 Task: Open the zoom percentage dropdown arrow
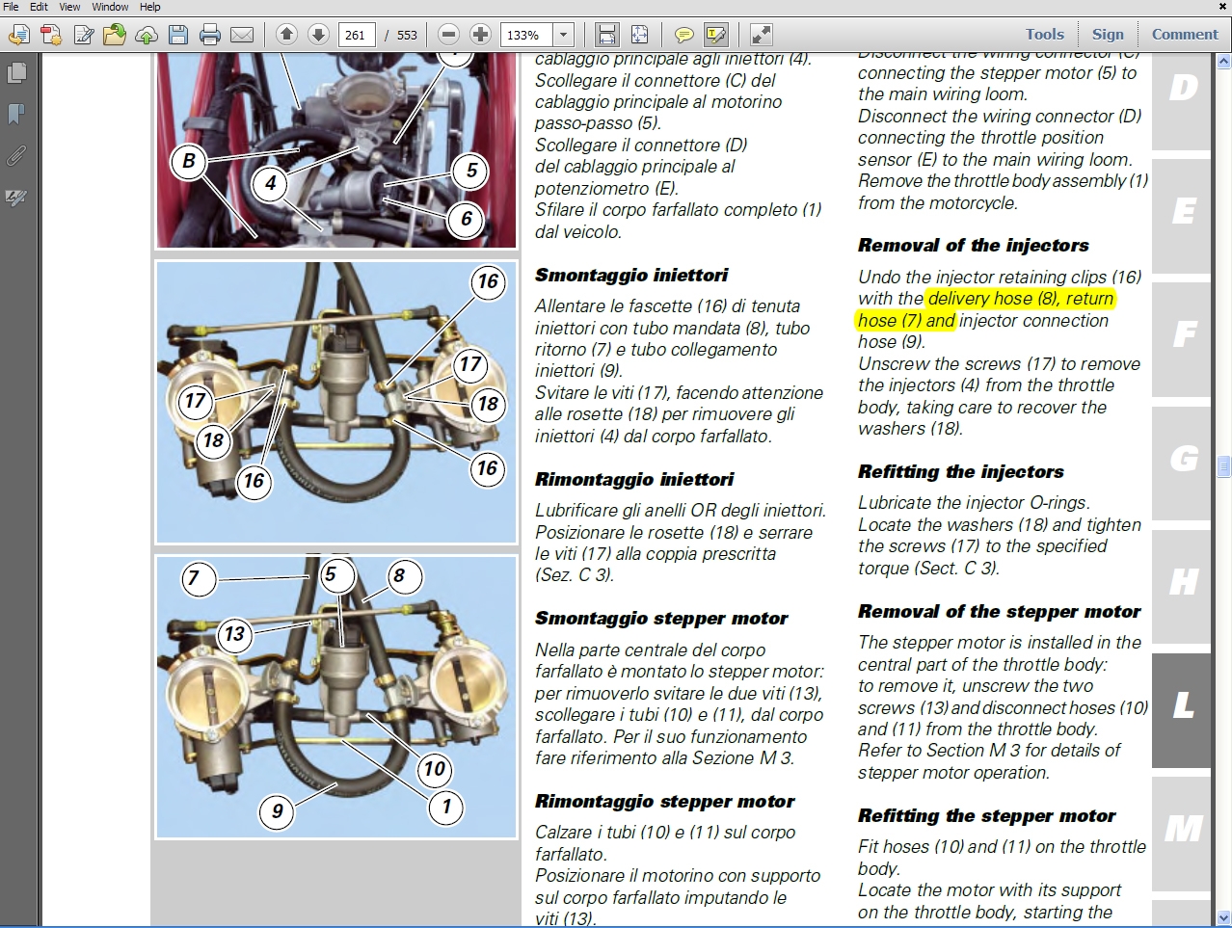click(564, 36)
